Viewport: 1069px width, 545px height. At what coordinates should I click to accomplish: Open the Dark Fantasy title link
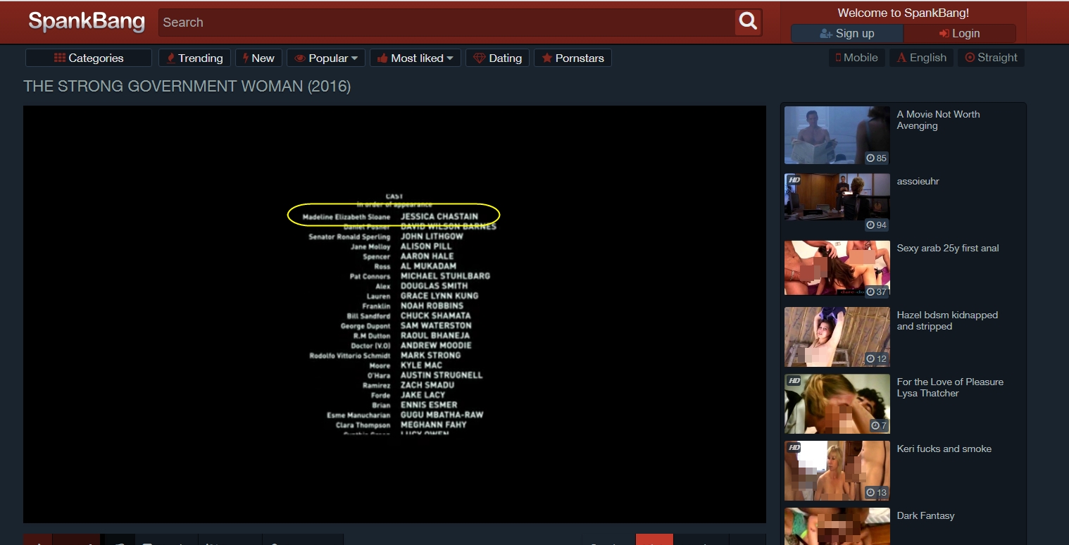pos(925,515)
